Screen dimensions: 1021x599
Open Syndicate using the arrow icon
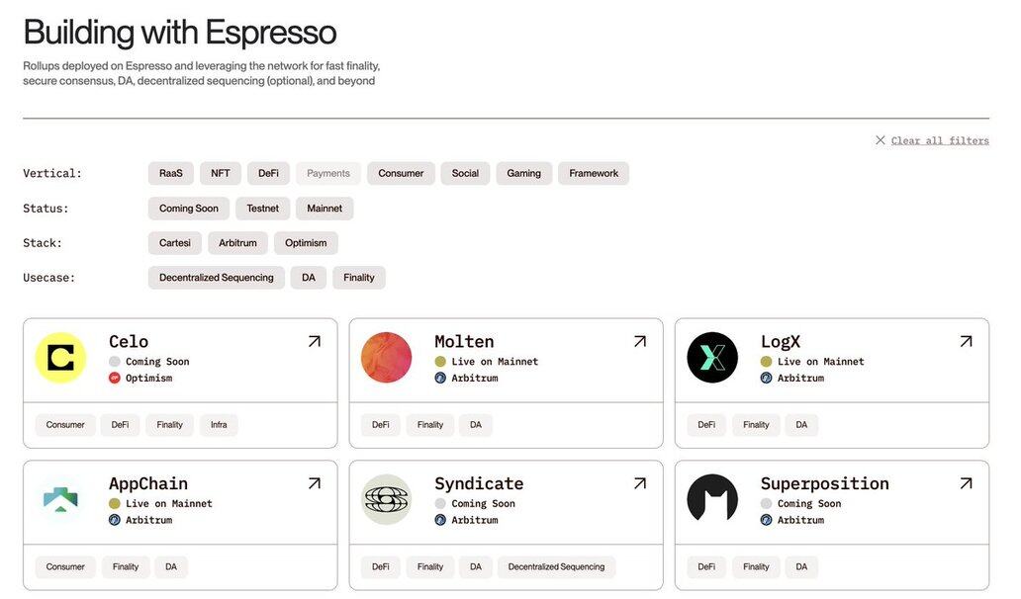639,484
